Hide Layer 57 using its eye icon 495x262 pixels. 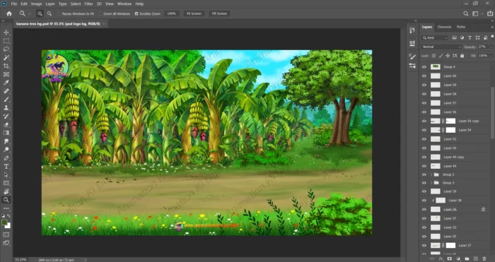(424, 103)
